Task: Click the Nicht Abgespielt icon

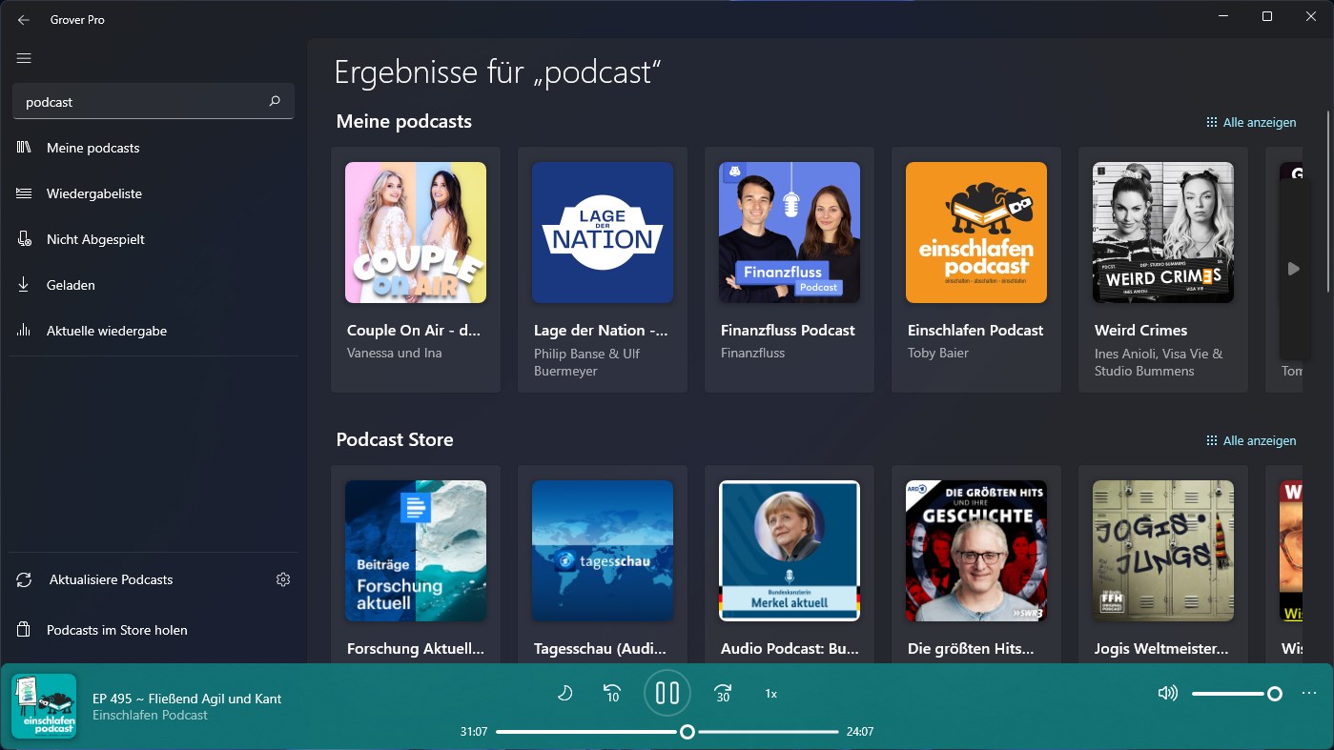Action: [x=25, y=239]
